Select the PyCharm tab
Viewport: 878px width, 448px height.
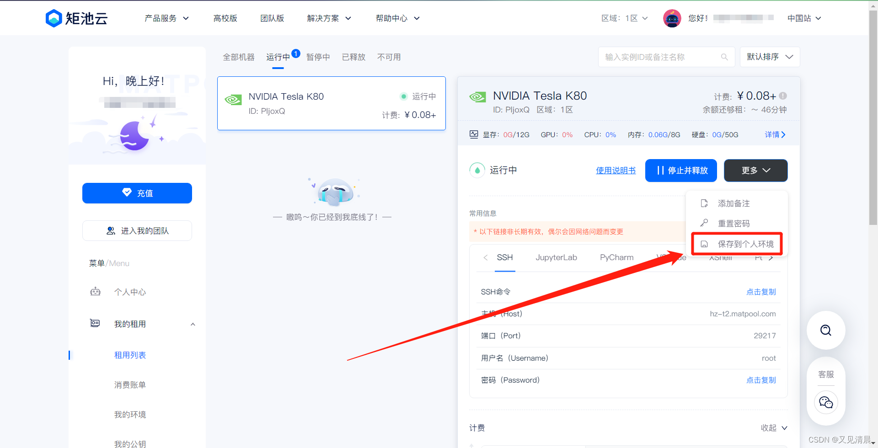coord(617,257)
